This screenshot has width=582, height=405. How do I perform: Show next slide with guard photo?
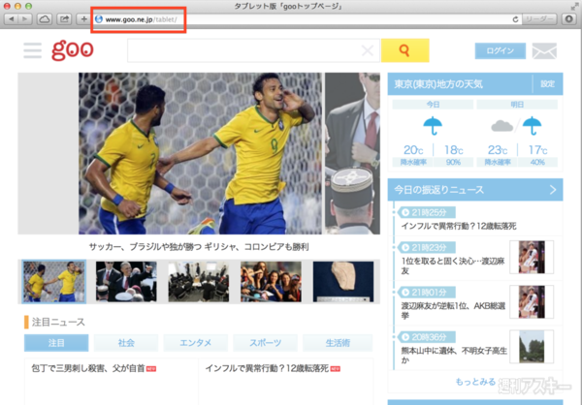point(352,153)
